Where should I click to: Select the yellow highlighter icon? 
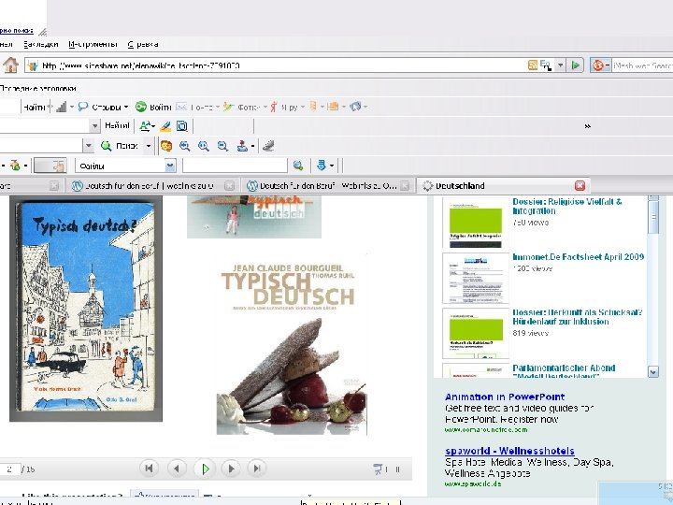(x=165, y=126)
